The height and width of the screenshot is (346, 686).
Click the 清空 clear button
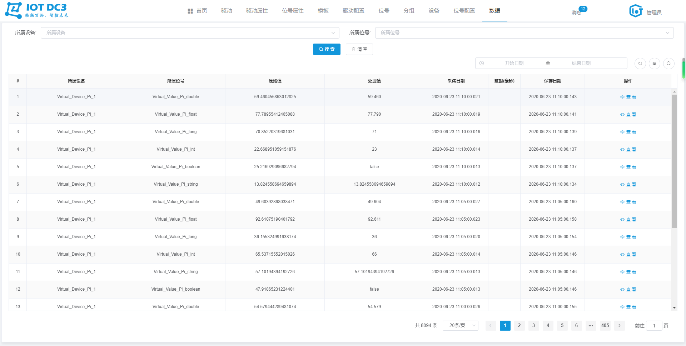359,49
